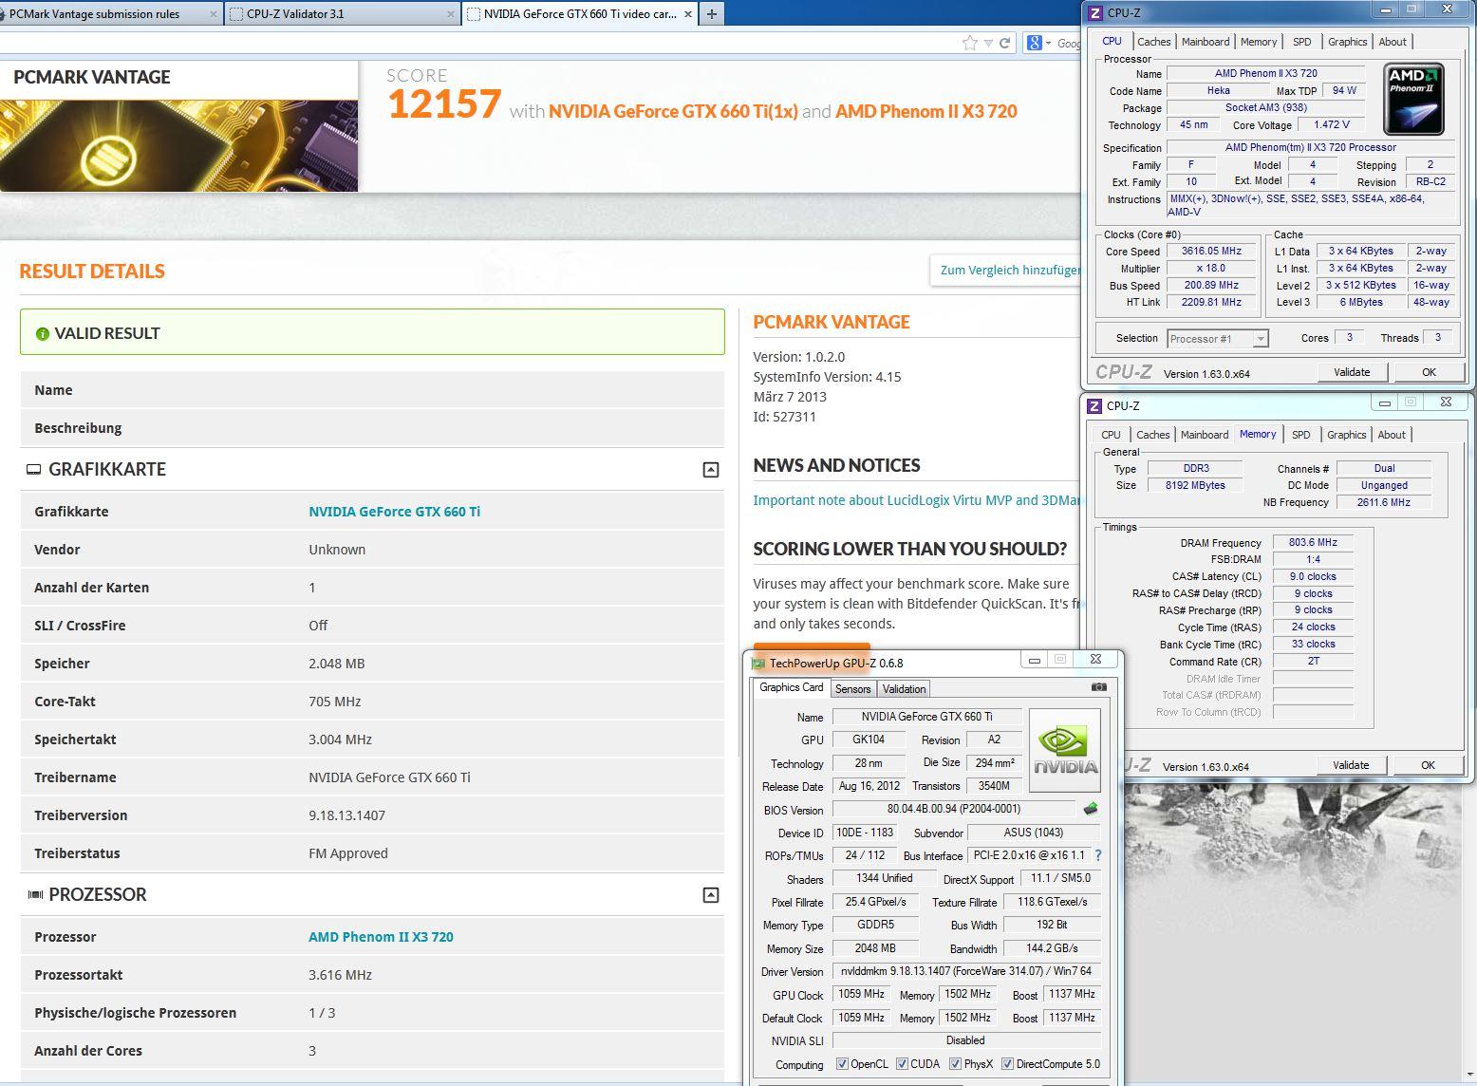Open Caches tab in top CPU-Z window

(1153, 42)
